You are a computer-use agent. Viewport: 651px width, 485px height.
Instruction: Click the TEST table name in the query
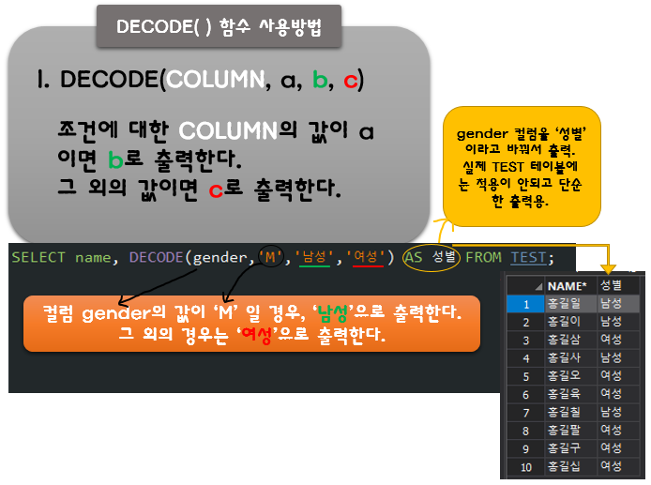click(528, 258)
